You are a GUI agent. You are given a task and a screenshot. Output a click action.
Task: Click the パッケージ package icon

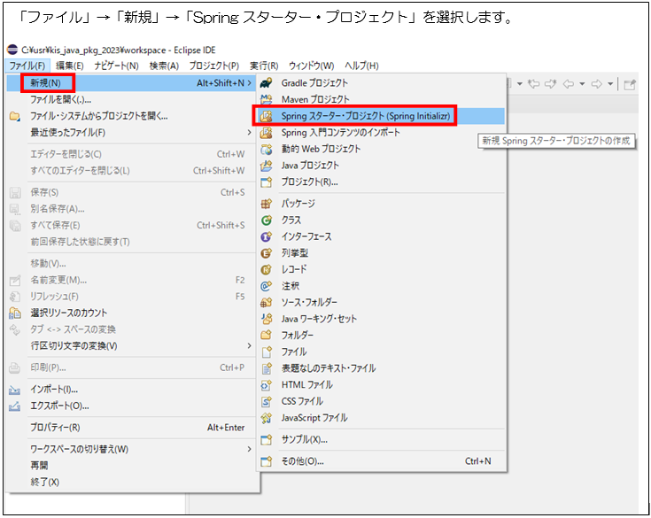pos(266,204)
